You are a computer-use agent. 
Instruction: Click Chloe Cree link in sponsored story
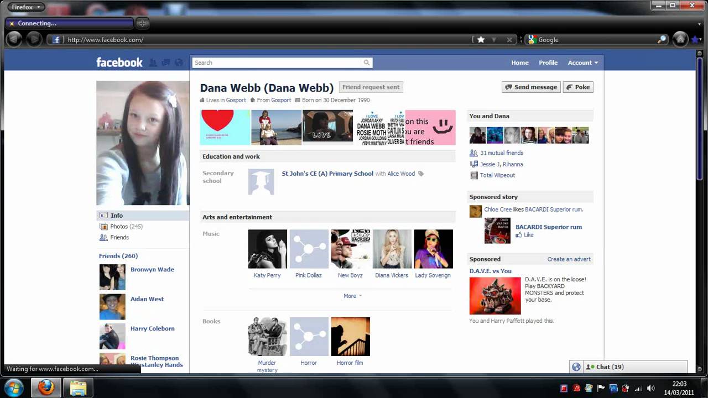498,210
